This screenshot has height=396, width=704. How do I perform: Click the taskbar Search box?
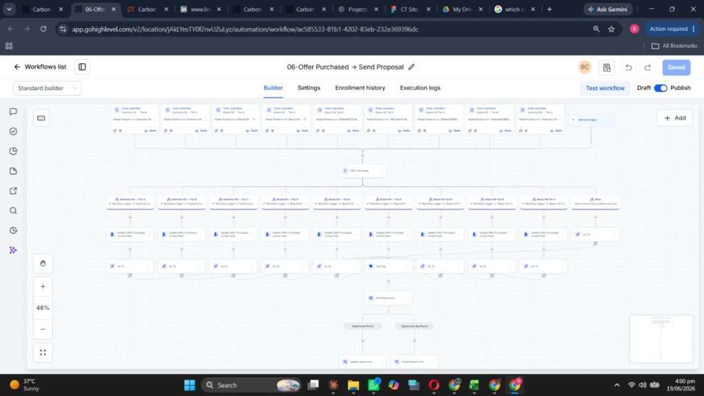click(x=252, y=385)
